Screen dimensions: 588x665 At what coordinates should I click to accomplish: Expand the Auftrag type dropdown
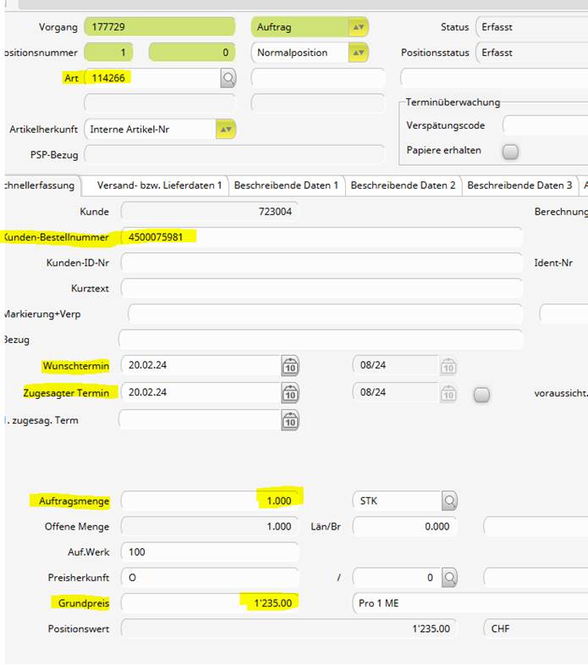(x=359, y=27)
